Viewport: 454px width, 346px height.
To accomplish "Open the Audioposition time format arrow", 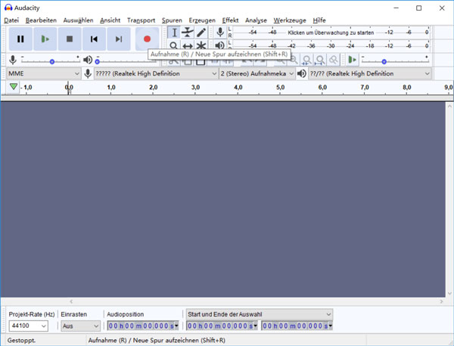I will pos(176,326).
